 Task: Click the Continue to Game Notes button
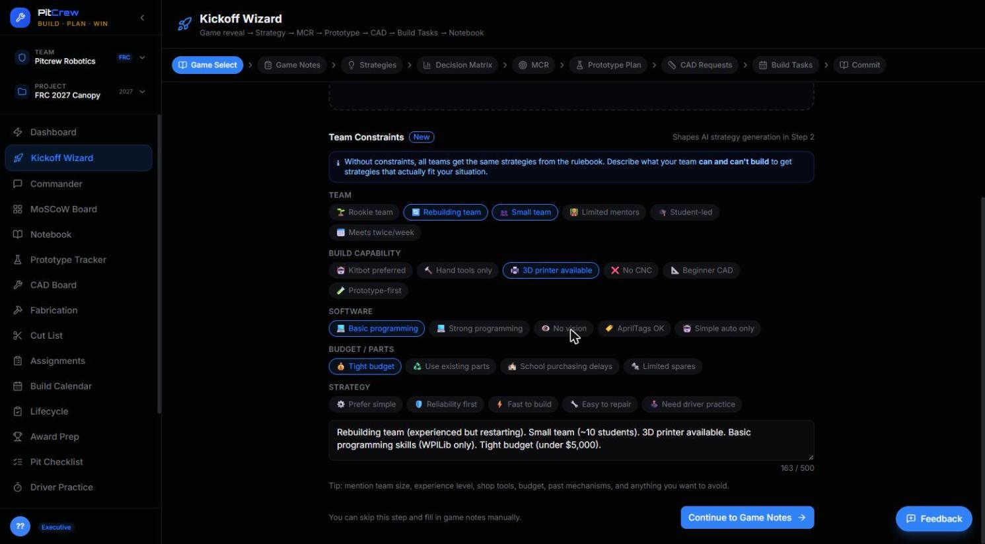coord(747,518)
